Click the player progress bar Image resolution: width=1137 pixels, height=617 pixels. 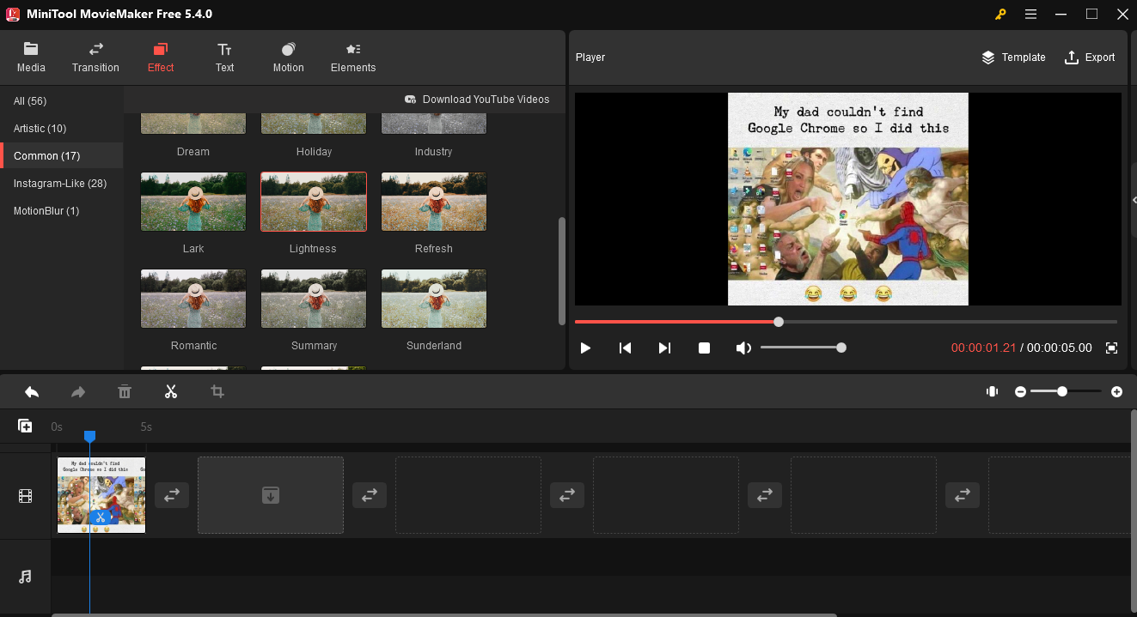pos(846,322)
